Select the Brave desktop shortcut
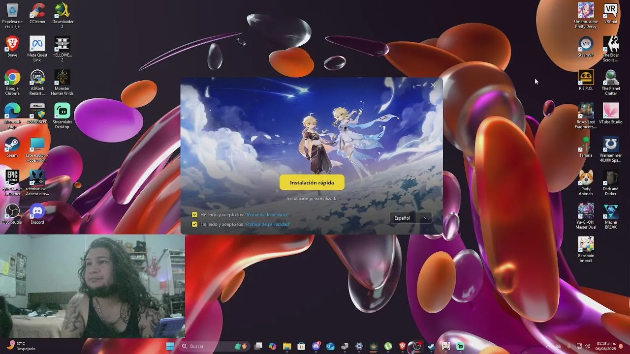 click(12, 47)
